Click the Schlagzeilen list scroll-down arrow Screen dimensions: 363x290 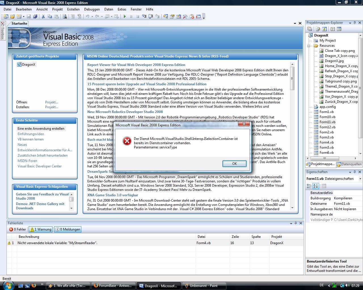tap(71, 208)
